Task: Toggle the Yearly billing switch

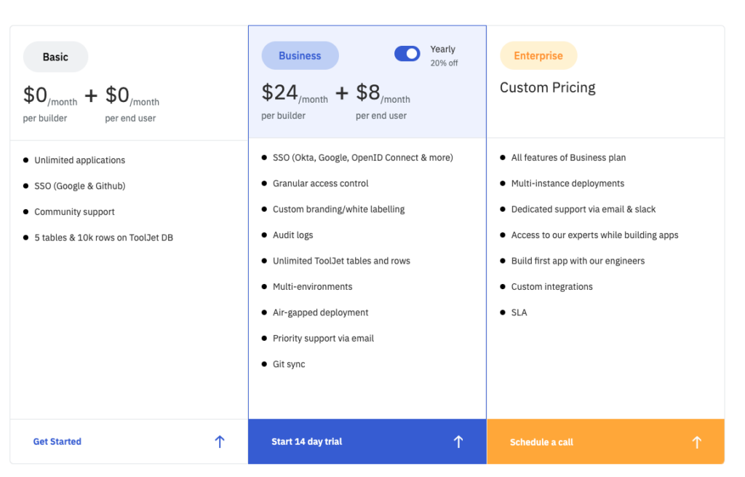Action: pyautogui.click(x=407, y=54)
